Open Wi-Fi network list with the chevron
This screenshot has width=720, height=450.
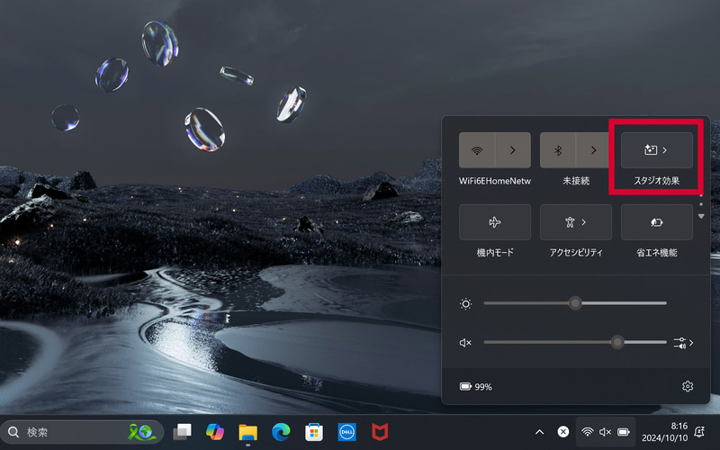pyautogui.click(x=513, y=150)
